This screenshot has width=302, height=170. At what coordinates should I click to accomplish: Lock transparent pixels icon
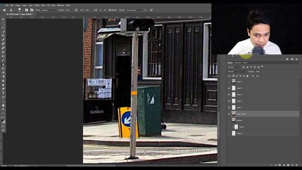coord(234,76)
